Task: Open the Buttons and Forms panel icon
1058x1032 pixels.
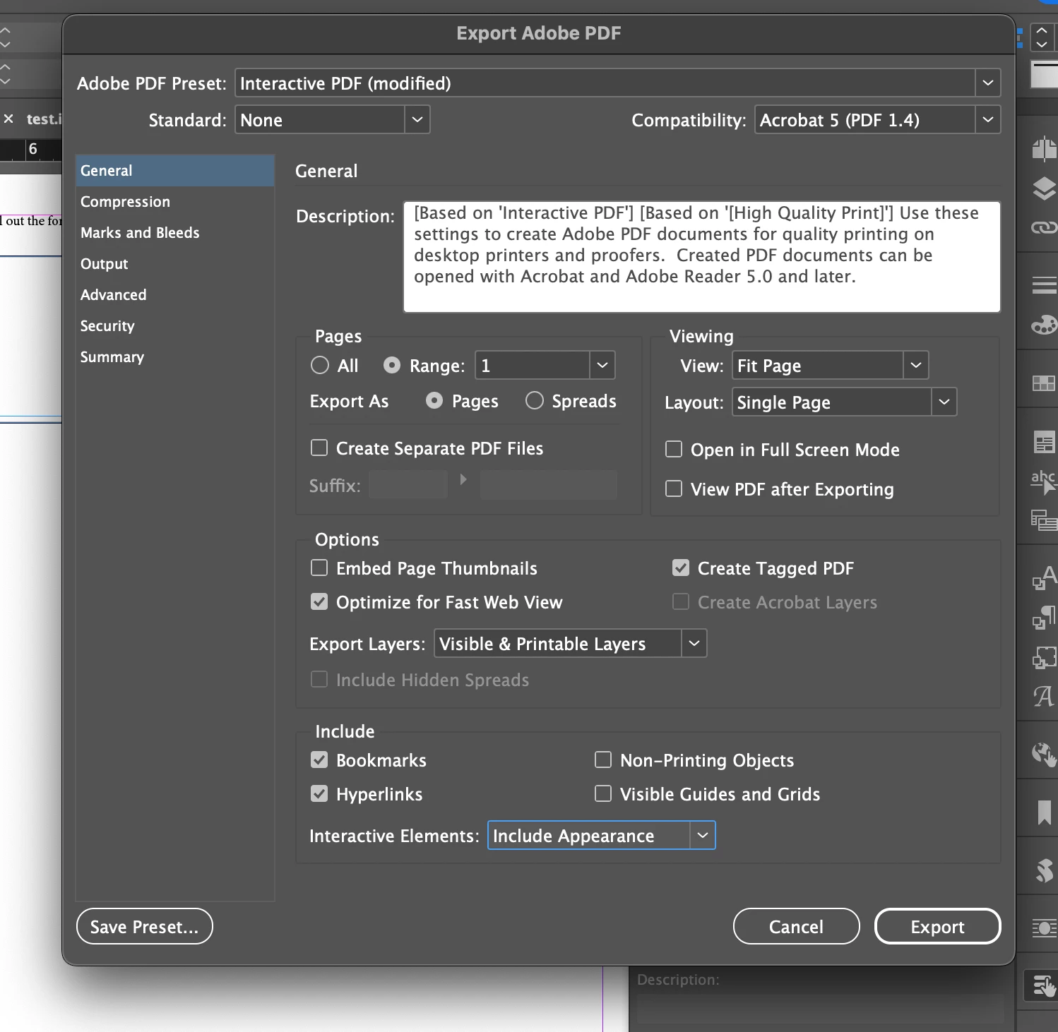Action: coord(1044,985)
